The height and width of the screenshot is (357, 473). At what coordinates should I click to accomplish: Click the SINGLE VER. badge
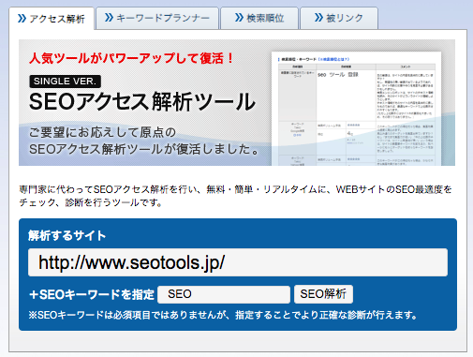tap(65, 82)
